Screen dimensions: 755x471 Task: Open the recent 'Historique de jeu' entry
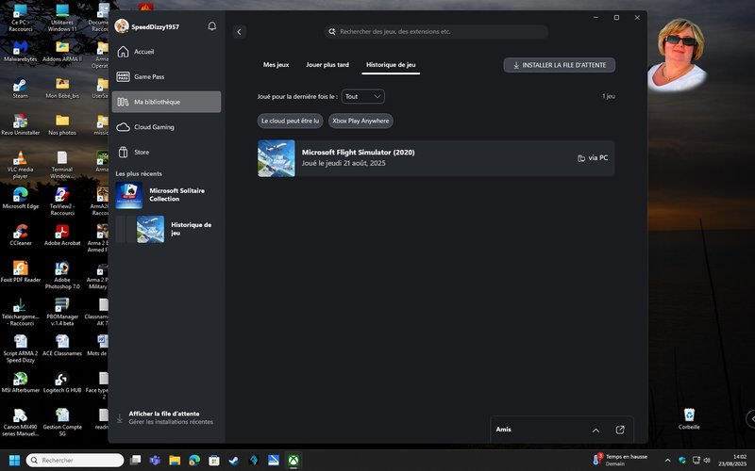coord(167,229)
